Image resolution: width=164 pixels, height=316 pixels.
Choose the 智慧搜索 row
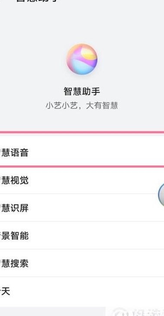pos(82,263)
